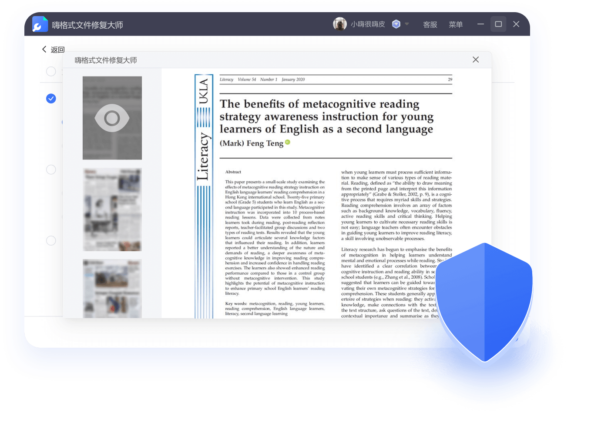Click the author name (Mark) Feng Teng

[252, 143]
